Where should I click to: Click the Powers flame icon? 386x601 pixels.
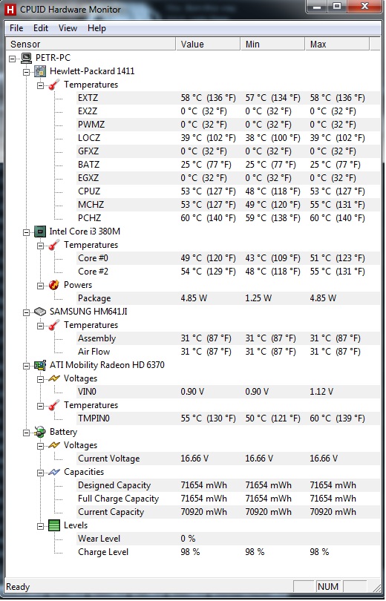[54, 285]
